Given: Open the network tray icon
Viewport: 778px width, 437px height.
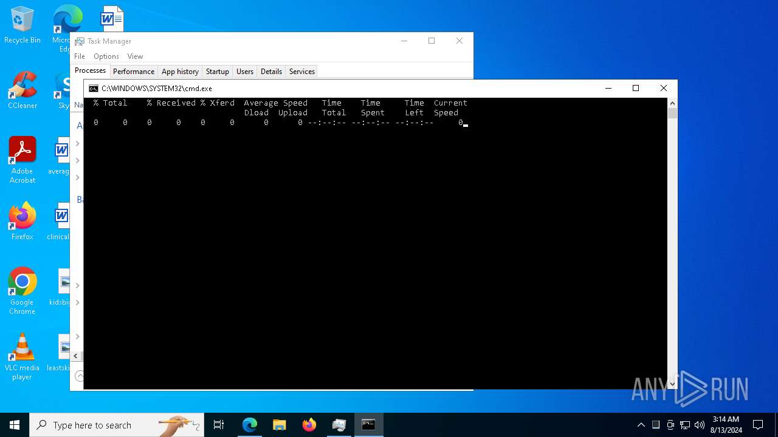Looking at the screenshot, I should tap(685, 425).
